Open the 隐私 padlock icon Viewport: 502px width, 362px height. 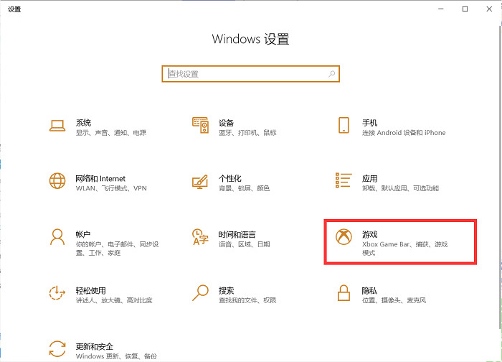pos(344,293)
